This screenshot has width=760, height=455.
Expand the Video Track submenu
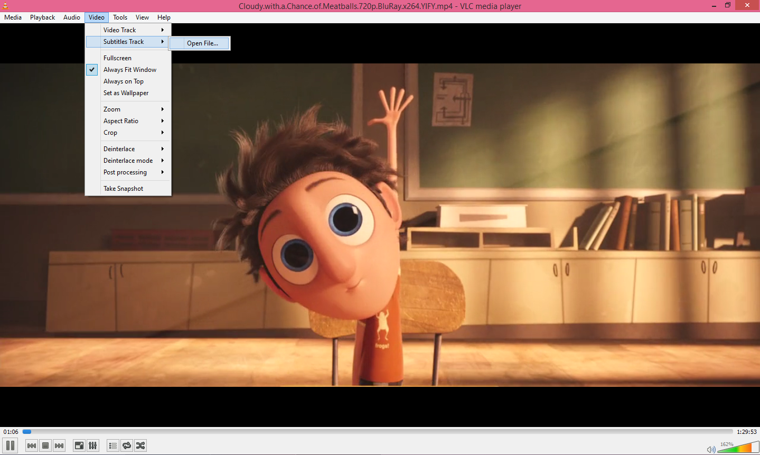(x=128, y=30)
